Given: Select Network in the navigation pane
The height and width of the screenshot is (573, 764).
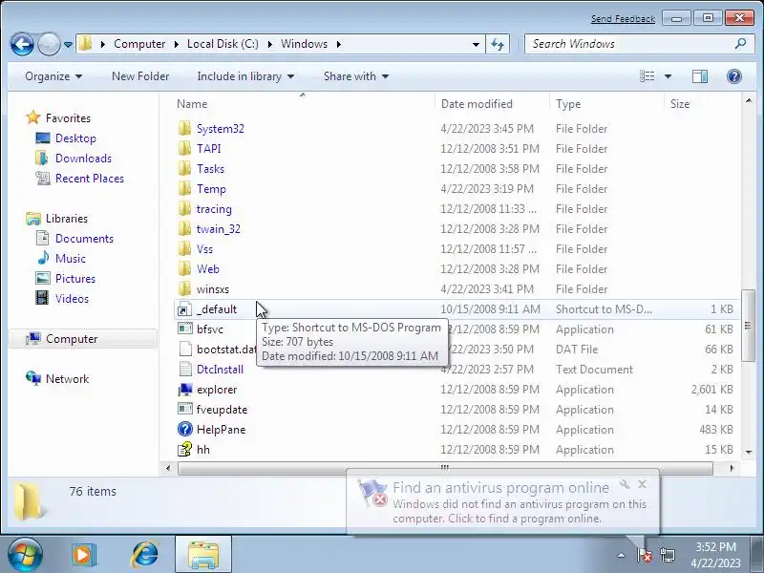Looking at the screenshot, I should [x=67, y=378].
